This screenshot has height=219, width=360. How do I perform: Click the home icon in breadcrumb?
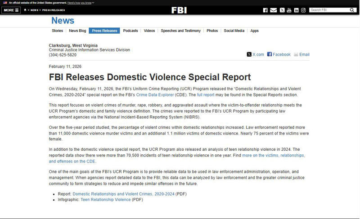tap(25, 10)
